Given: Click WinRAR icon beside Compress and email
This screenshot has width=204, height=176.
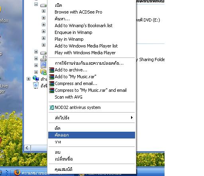Looking at the screenshot, I should coord(51,83).
